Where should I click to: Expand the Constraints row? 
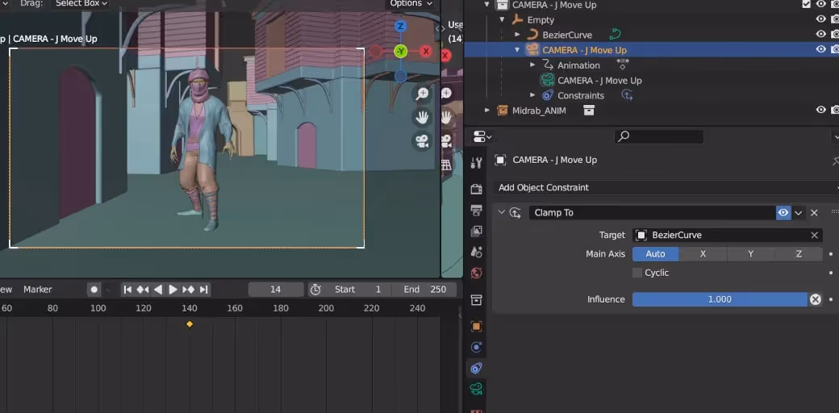tap(532, 95)
